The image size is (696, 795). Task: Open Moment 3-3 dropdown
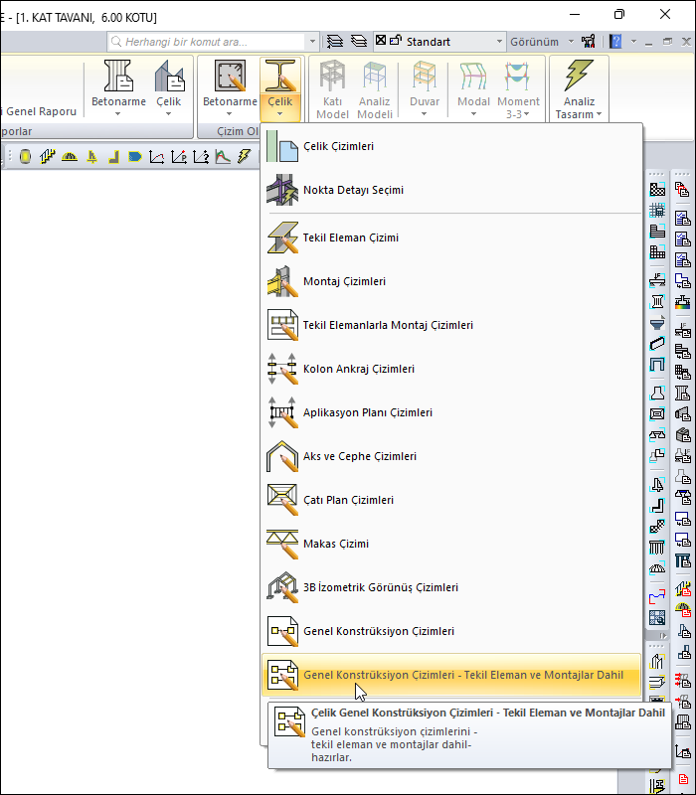click(518, 89)
